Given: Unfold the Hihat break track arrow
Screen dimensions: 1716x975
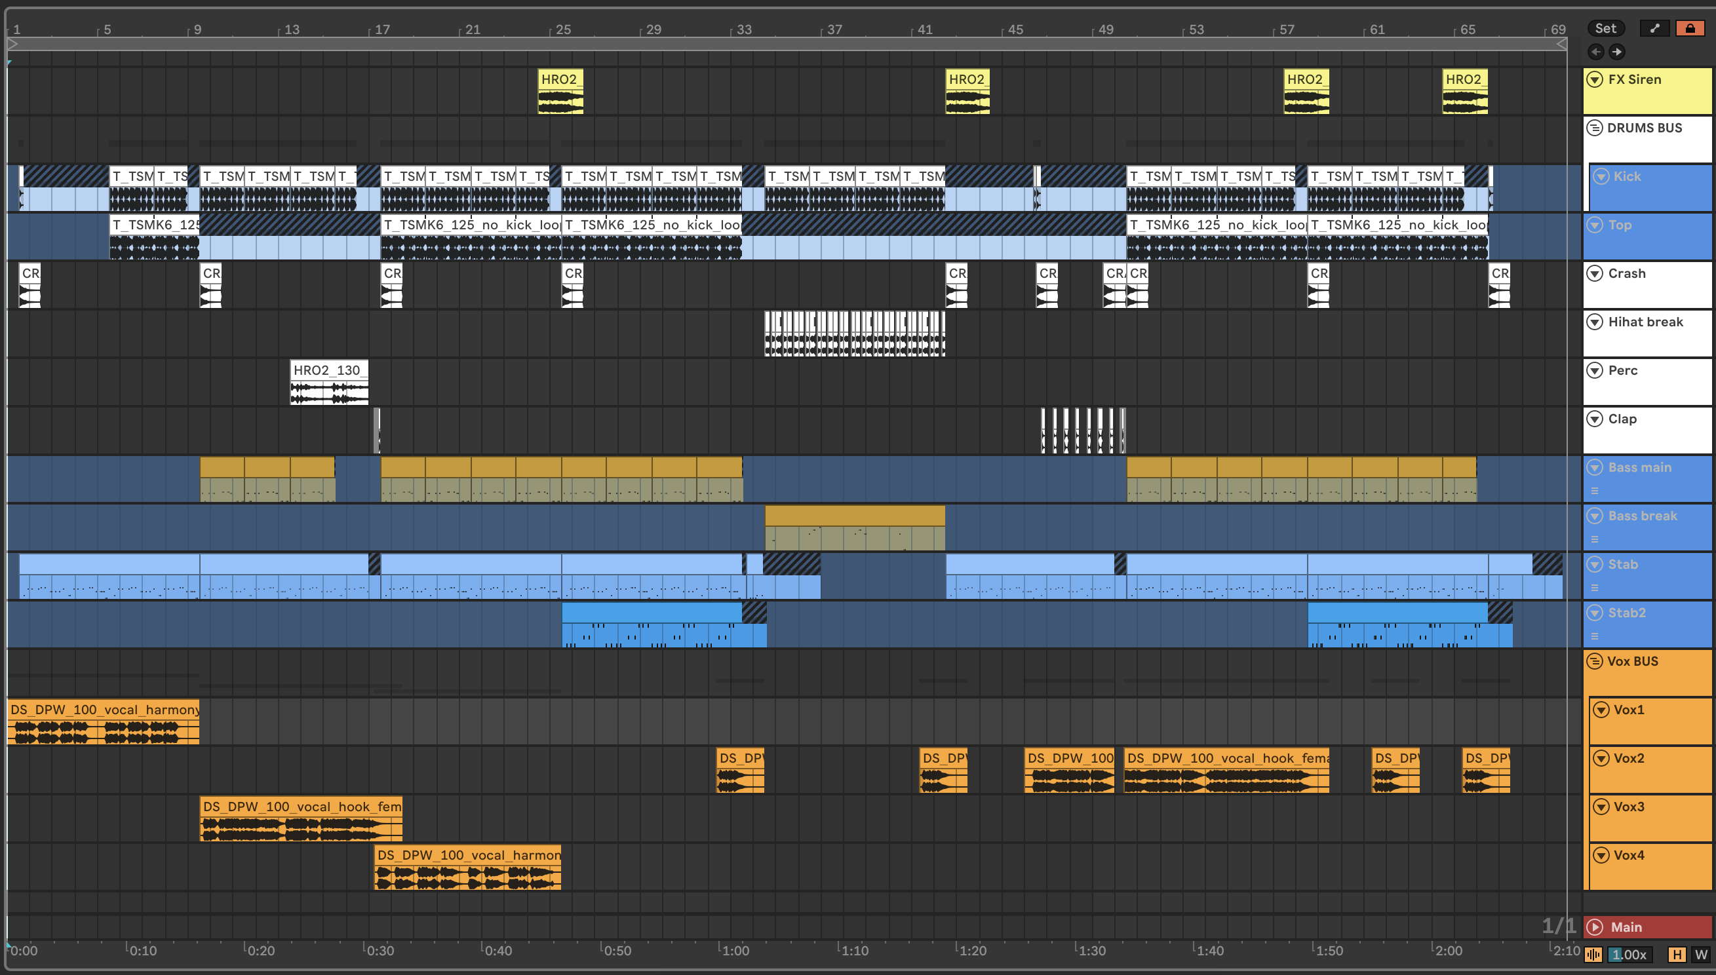Looking at the screenshot, I should [1595, 322].
